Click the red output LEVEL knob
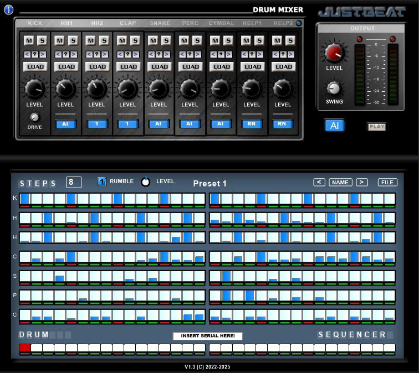The height and width of the screenshot is (373, 419). point(334,53)
